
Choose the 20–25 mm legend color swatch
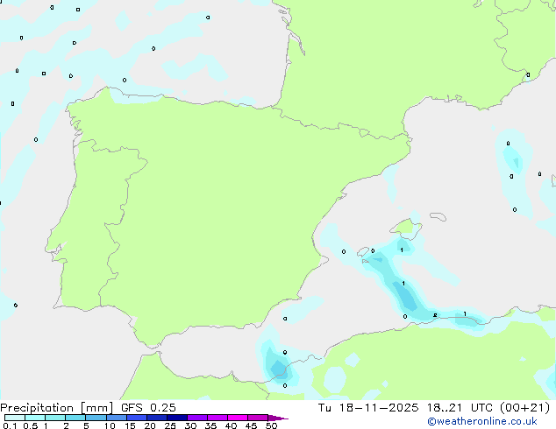click(x=156, y=418)
